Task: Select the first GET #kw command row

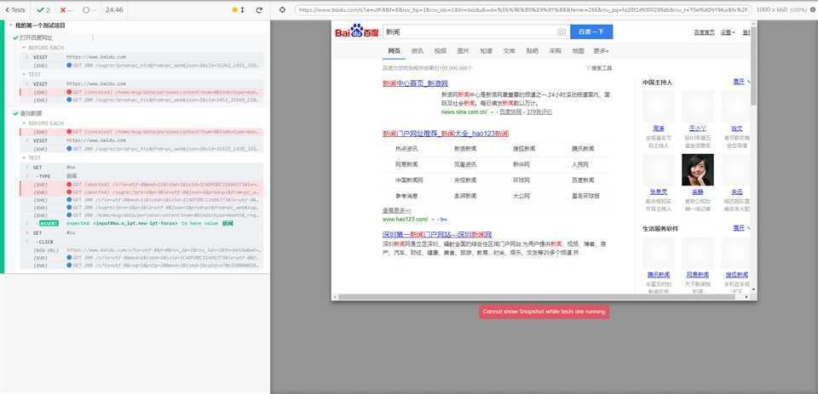Action: point(141,168)
